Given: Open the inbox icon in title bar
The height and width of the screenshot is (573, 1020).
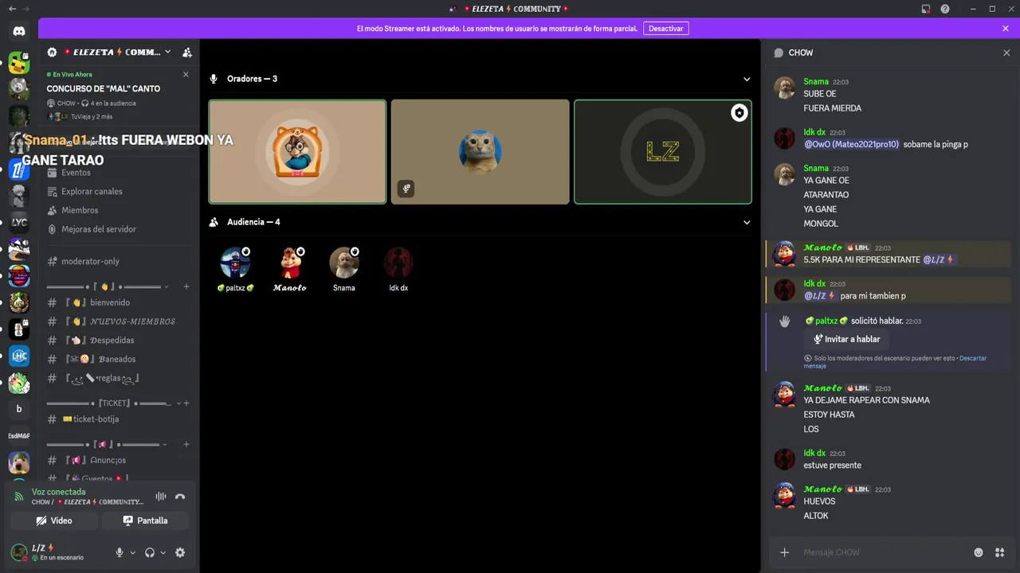Looking at the screenshot, I should [x=926, y=9].
